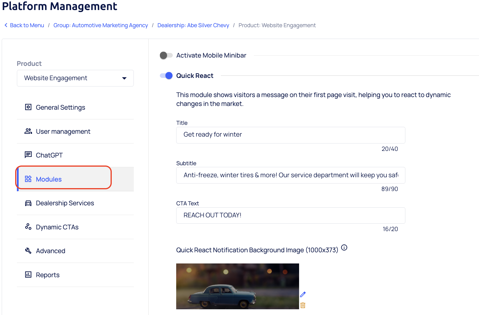Open the Website Engagement product dropdown
The image size is (479, 315).
(x=75, y=78)
